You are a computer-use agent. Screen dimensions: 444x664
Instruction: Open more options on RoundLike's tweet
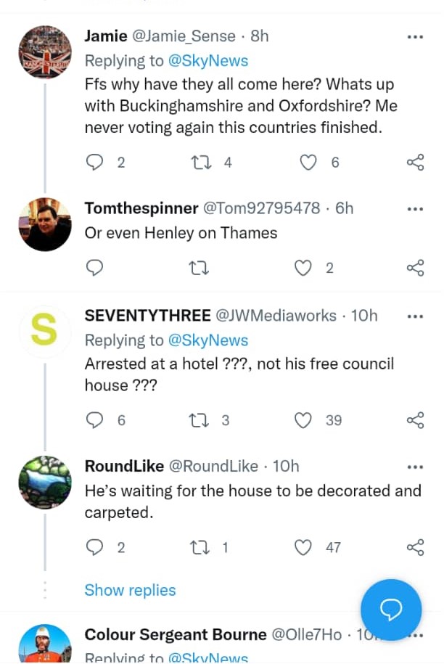point(415,466)
